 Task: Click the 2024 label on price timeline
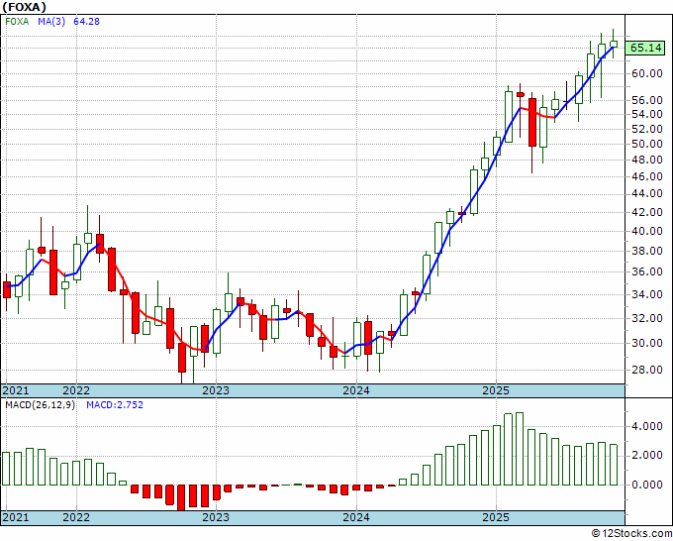(356, 390)
